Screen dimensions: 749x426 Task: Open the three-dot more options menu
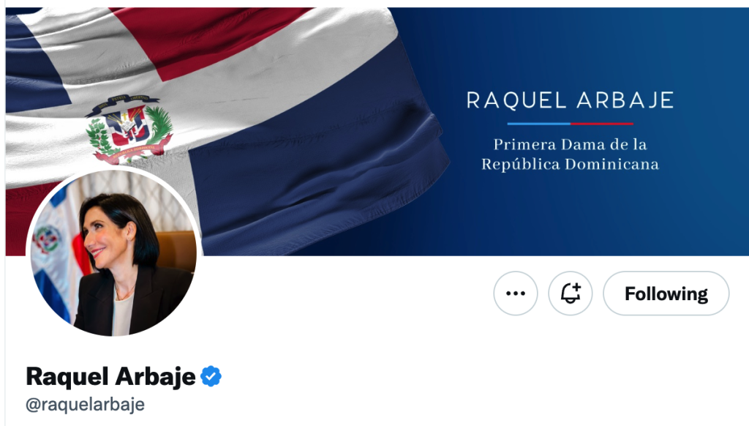(x=516, y=293)
